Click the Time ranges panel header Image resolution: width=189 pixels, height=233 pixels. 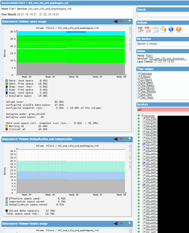(163, 69)
